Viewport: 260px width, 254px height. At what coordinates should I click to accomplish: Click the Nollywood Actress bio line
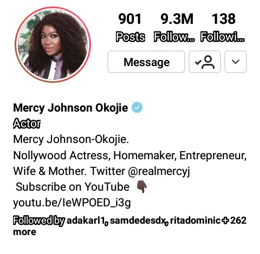tap(130, 155)
